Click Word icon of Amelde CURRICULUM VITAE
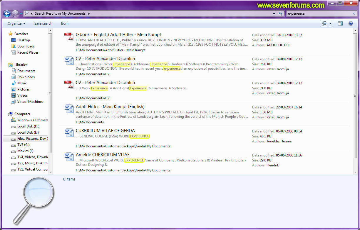 coord(69,157)
